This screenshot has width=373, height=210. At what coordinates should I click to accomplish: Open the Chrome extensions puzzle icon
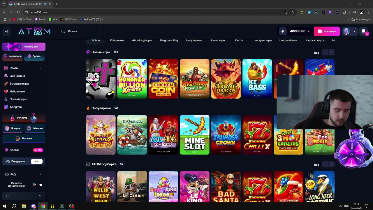[344, 12]
